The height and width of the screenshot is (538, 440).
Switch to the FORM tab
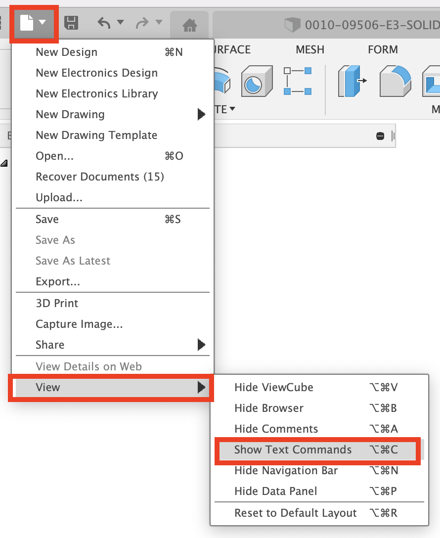[x=383, y=50]
